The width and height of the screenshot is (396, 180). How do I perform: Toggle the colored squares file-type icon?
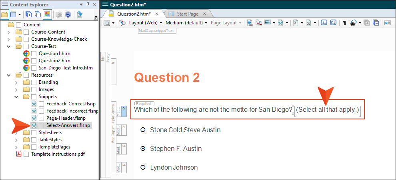[47, 14]
